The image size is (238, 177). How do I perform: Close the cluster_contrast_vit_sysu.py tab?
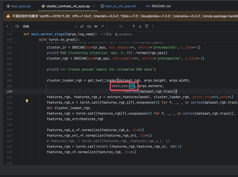pyautogui.click(x=94, y=6)
